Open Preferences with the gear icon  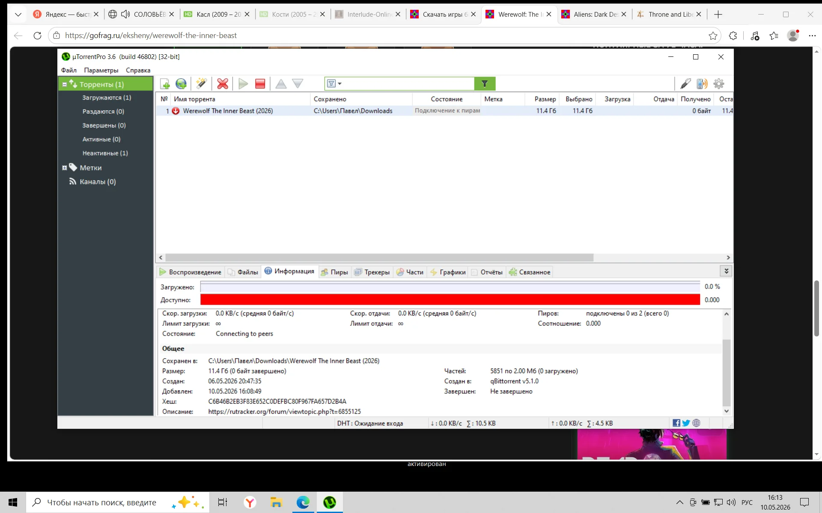click(719, 84)
